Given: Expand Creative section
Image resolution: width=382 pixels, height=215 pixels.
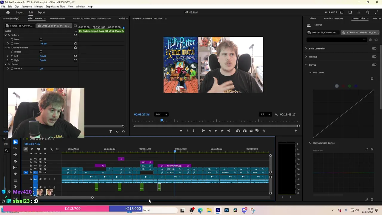Looking at the screenshot, I should tap(306, 56).
